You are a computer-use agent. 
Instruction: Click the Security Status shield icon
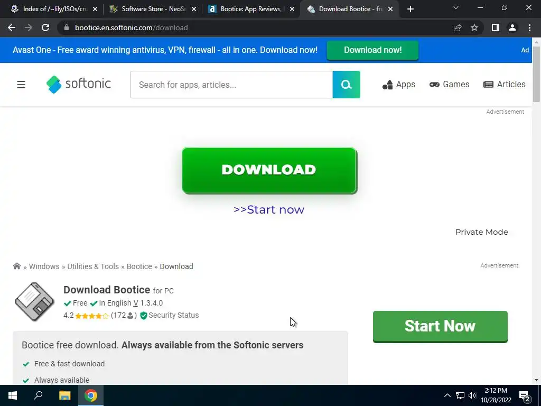(x=144, y=315)
